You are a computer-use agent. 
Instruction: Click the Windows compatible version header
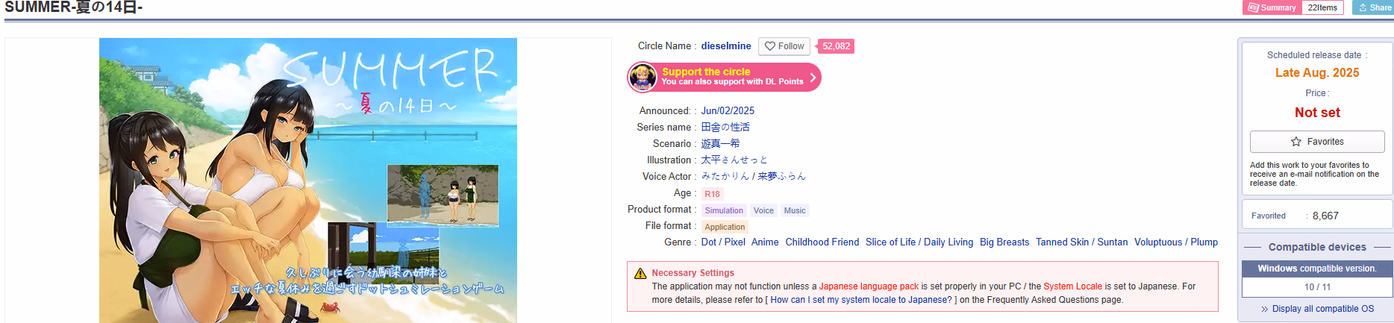[1317, 269]
